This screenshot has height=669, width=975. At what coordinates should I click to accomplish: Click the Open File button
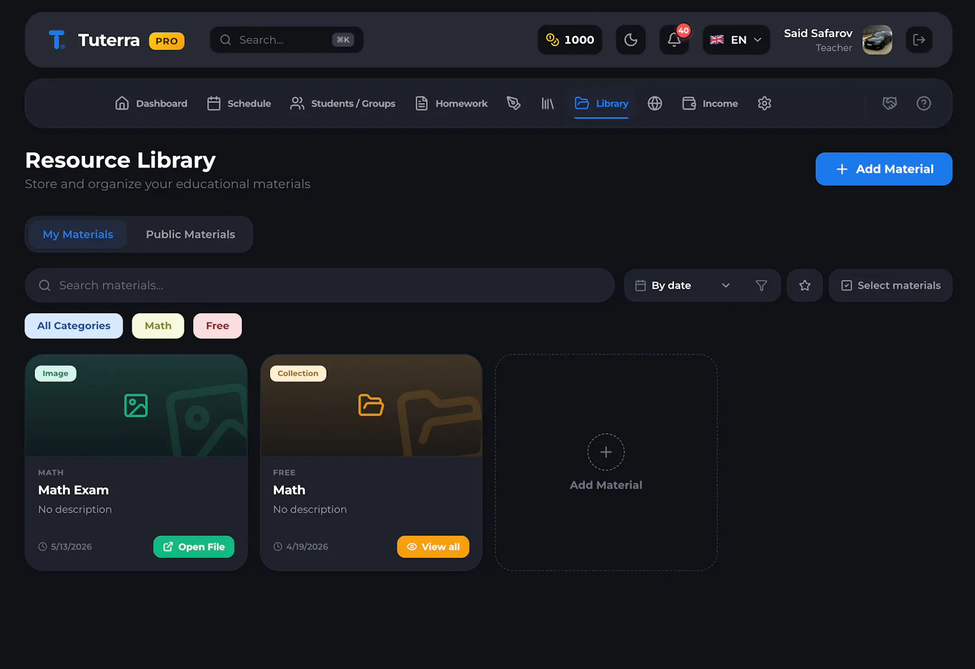coord(194,547)
